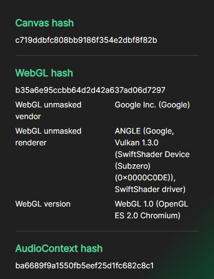This screenshot has height=279, width=214.
Task: Click the divider above AudioContext hash section
Action: (107, 231)
